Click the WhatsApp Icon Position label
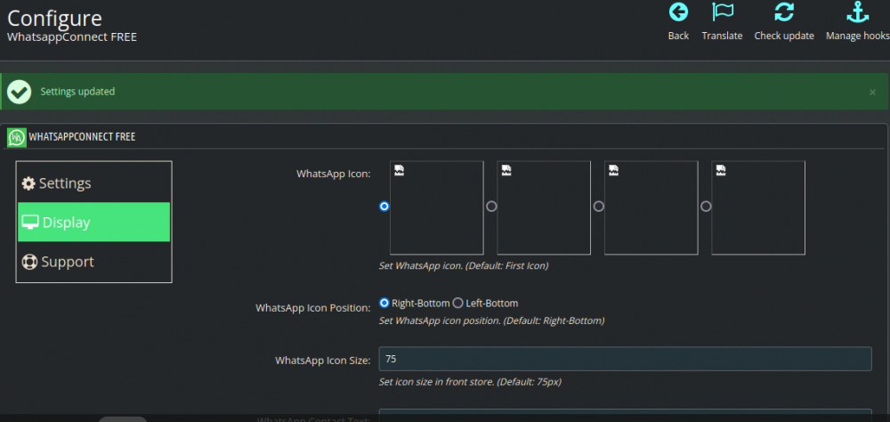This screenshot has width=890, height=422. click(x=313, y=308)
